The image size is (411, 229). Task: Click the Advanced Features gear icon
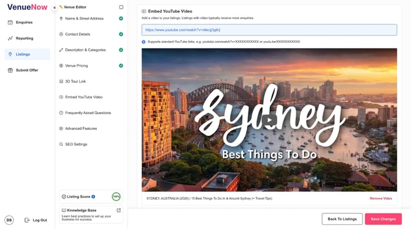point(61,129)
